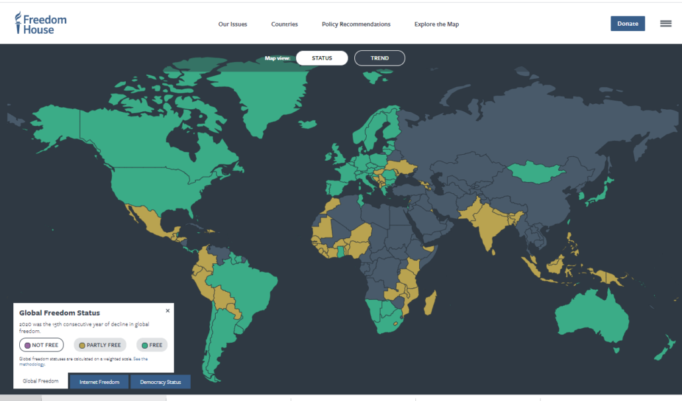Open the Our Issues menu

(x=232, y=24)
